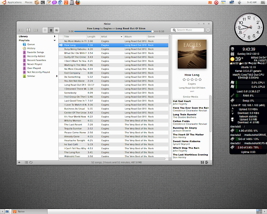
Task: Select the song 'Busy Being Fabulous'
Action: tap(113, 49)
